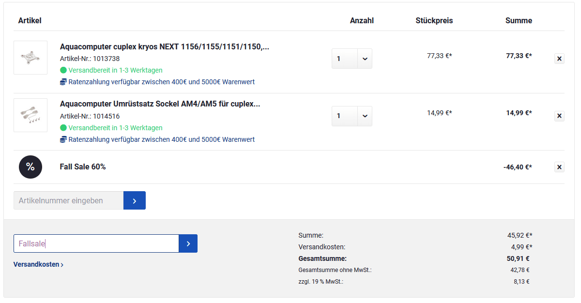The width and height of the screenshot is (581, 303).
Task: Click the coins icon in the Umrüstsatz row
Action: (63, 139)
